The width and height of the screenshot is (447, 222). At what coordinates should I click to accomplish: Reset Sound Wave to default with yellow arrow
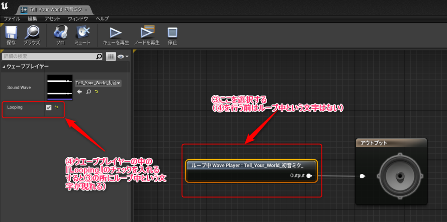click(96, 92)
